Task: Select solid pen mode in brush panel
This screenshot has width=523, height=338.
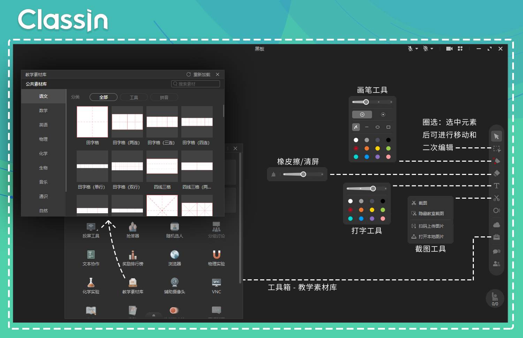Action: [x=362, y=115]
